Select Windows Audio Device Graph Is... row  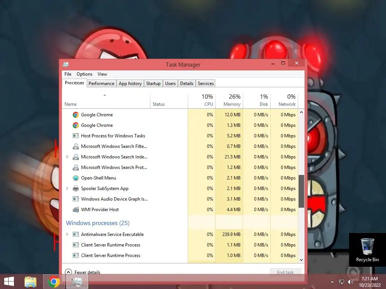pos(180,199)
